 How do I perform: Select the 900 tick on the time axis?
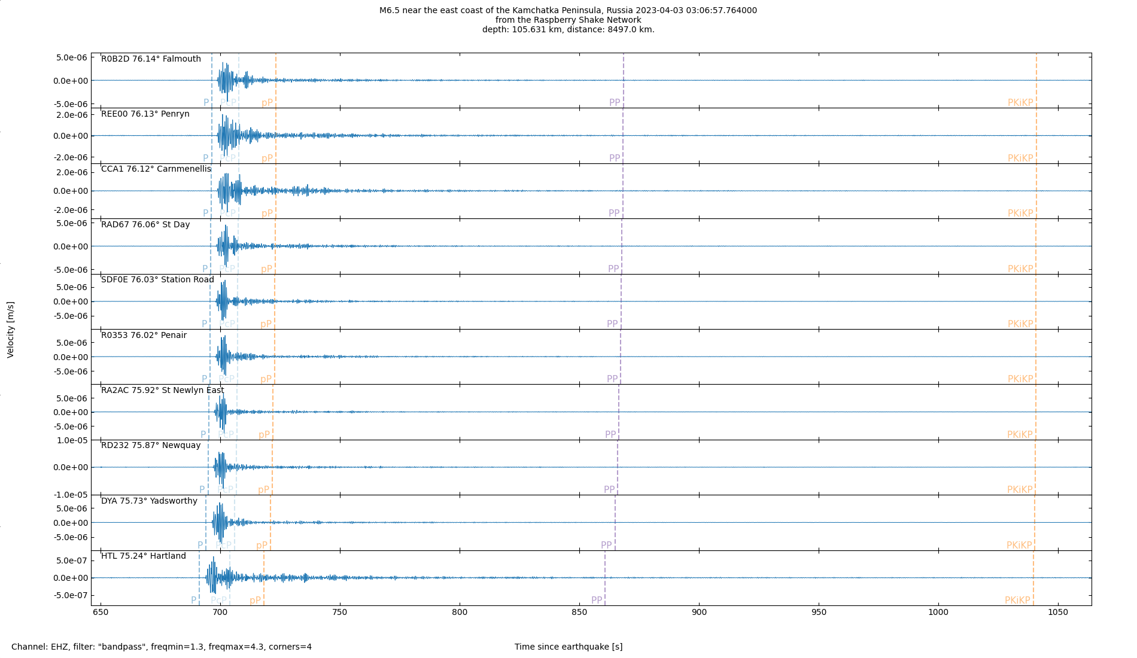pyautogui.click(x=699, y=613)
